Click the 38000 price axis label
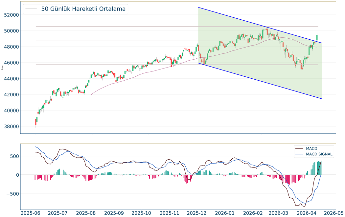The height and width of the screenshot is (217, 345). coord(9,127)
